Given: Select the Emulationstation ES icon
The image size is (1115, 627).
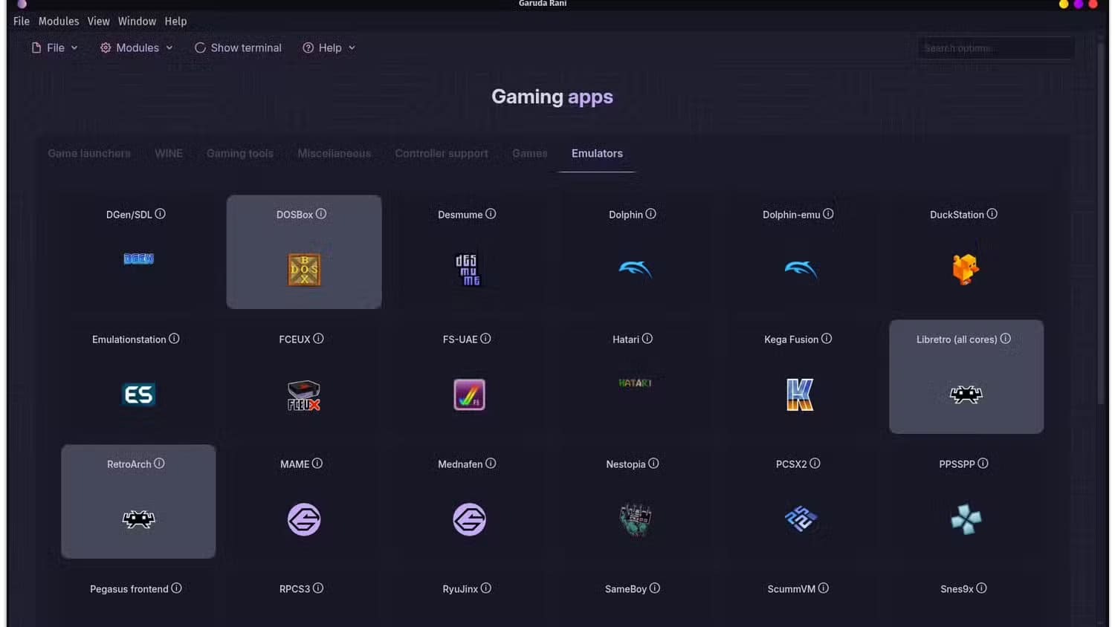Looking at the screenshot, I should (138, 394).
